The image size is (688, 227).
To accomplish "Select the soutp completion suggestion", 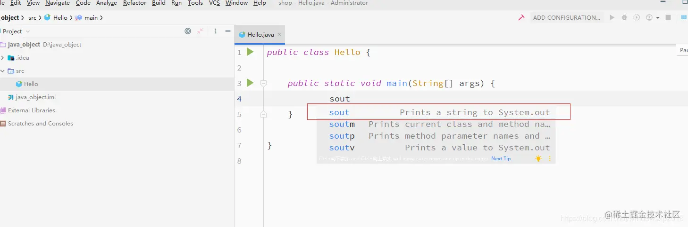I will 436,136.
